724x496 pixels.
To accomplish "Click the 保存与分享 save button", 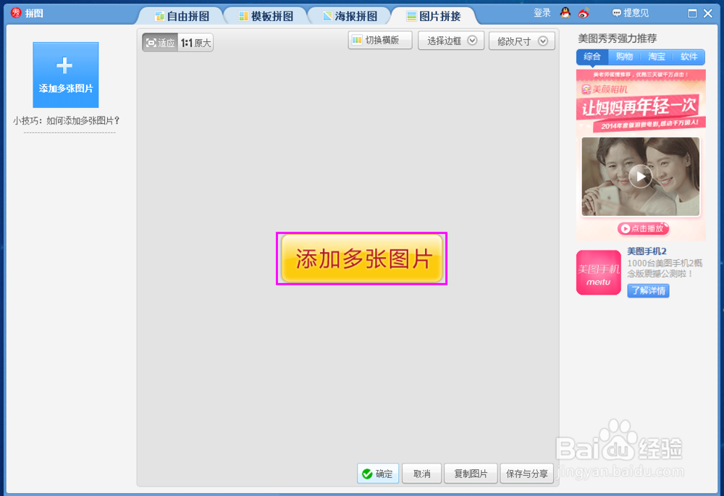I will pos(527,474).
